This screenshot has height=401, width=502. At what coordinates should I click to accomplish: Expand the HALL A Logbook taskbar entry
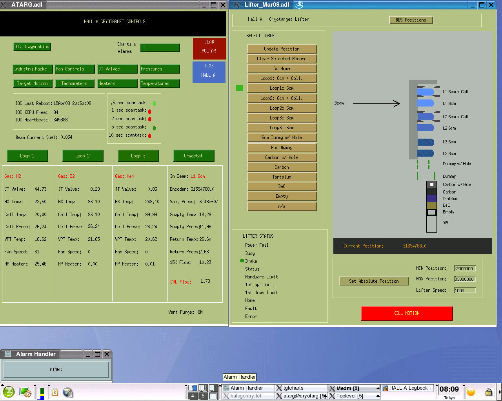coord(408,388)
